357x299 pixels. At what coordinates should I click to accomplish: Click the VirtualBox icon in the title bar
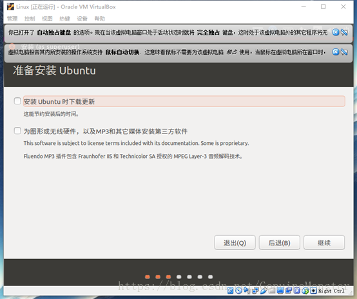pos(10,7)
